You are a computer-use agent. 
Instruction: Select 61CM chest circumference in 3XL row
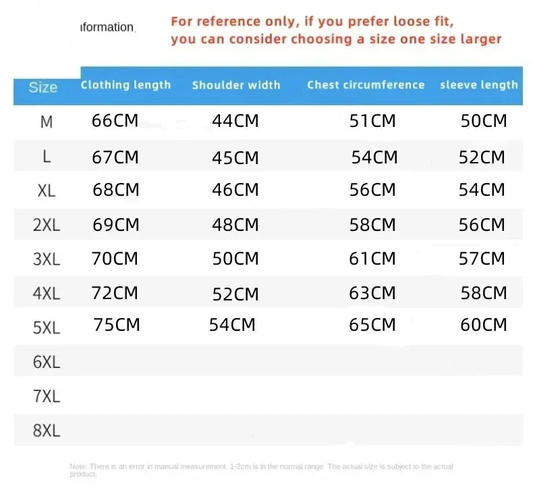372,259
